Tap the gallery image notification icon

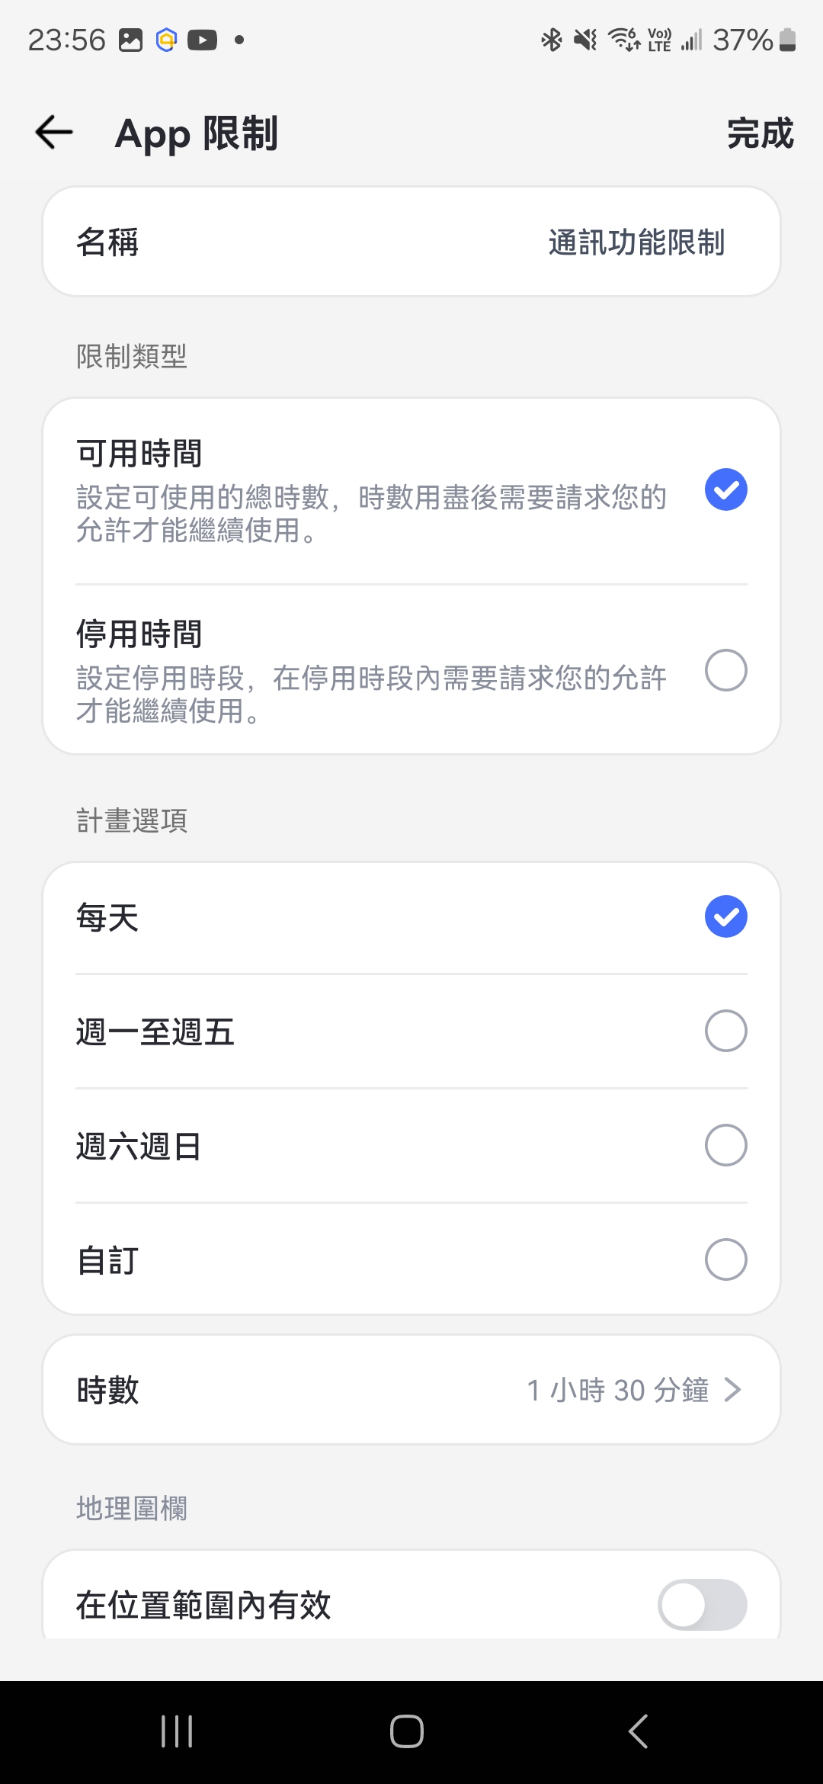click(x=131, y=40)
